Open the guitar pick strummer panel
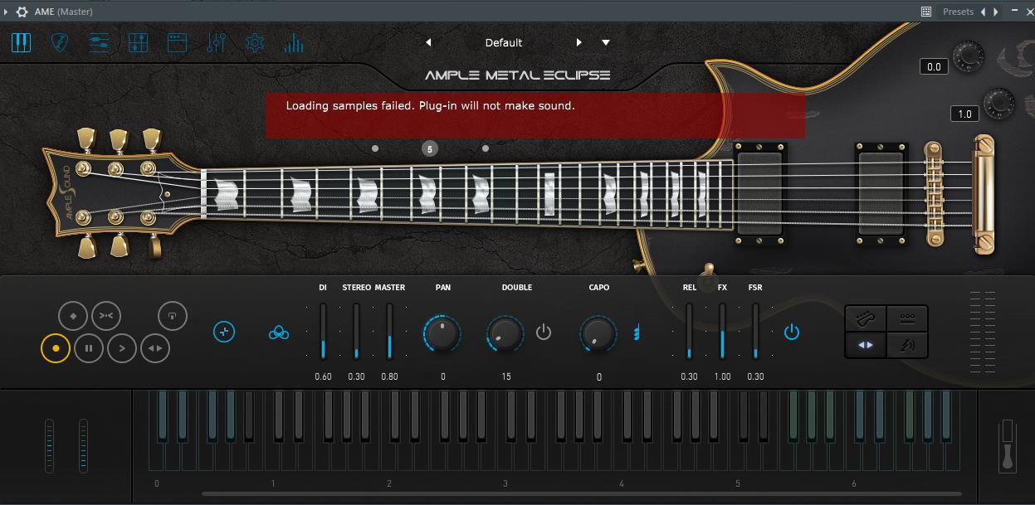 tap(60, 42)
